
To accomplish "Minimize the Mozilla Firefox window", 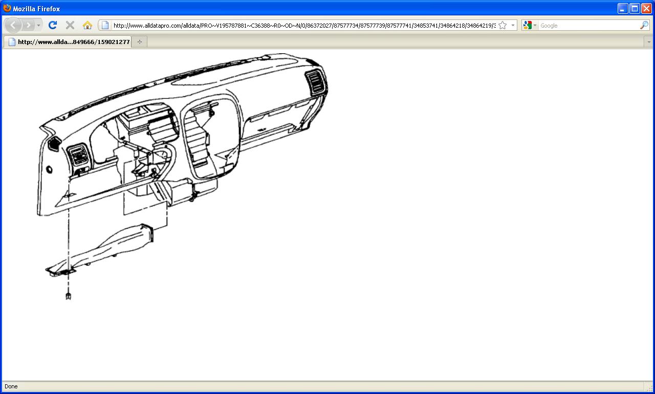I will [623, 8].
